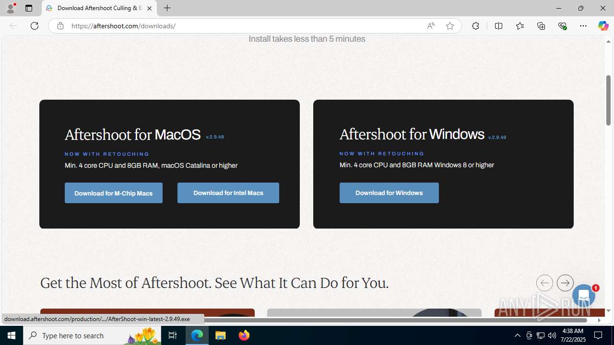Viewport: 614px width, 345px height.
Task: Click 'Aftershoot for MacOS' heading
Action: [x=132, y=135]
